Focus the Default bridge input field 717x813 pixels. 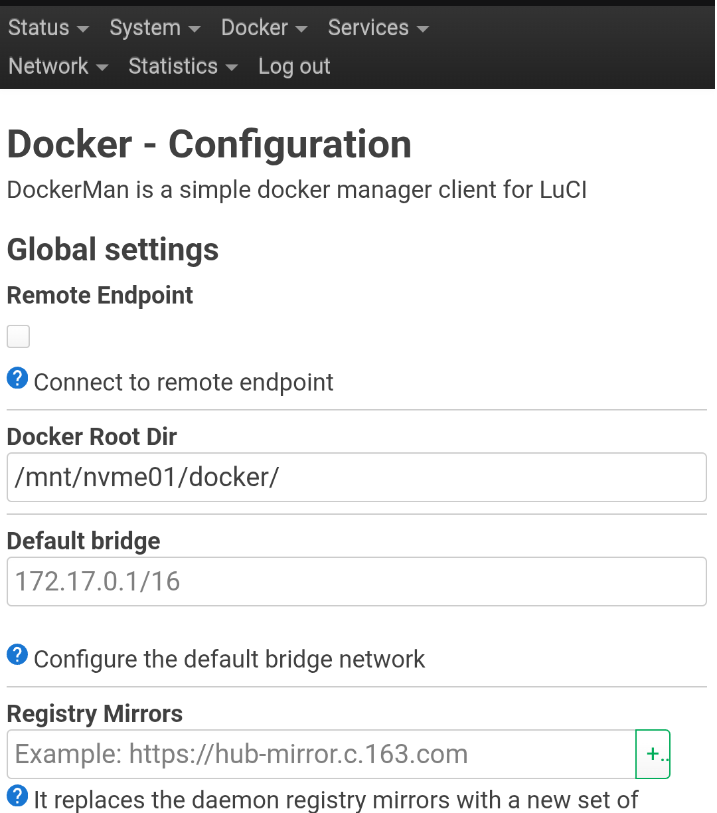point(357,581)
